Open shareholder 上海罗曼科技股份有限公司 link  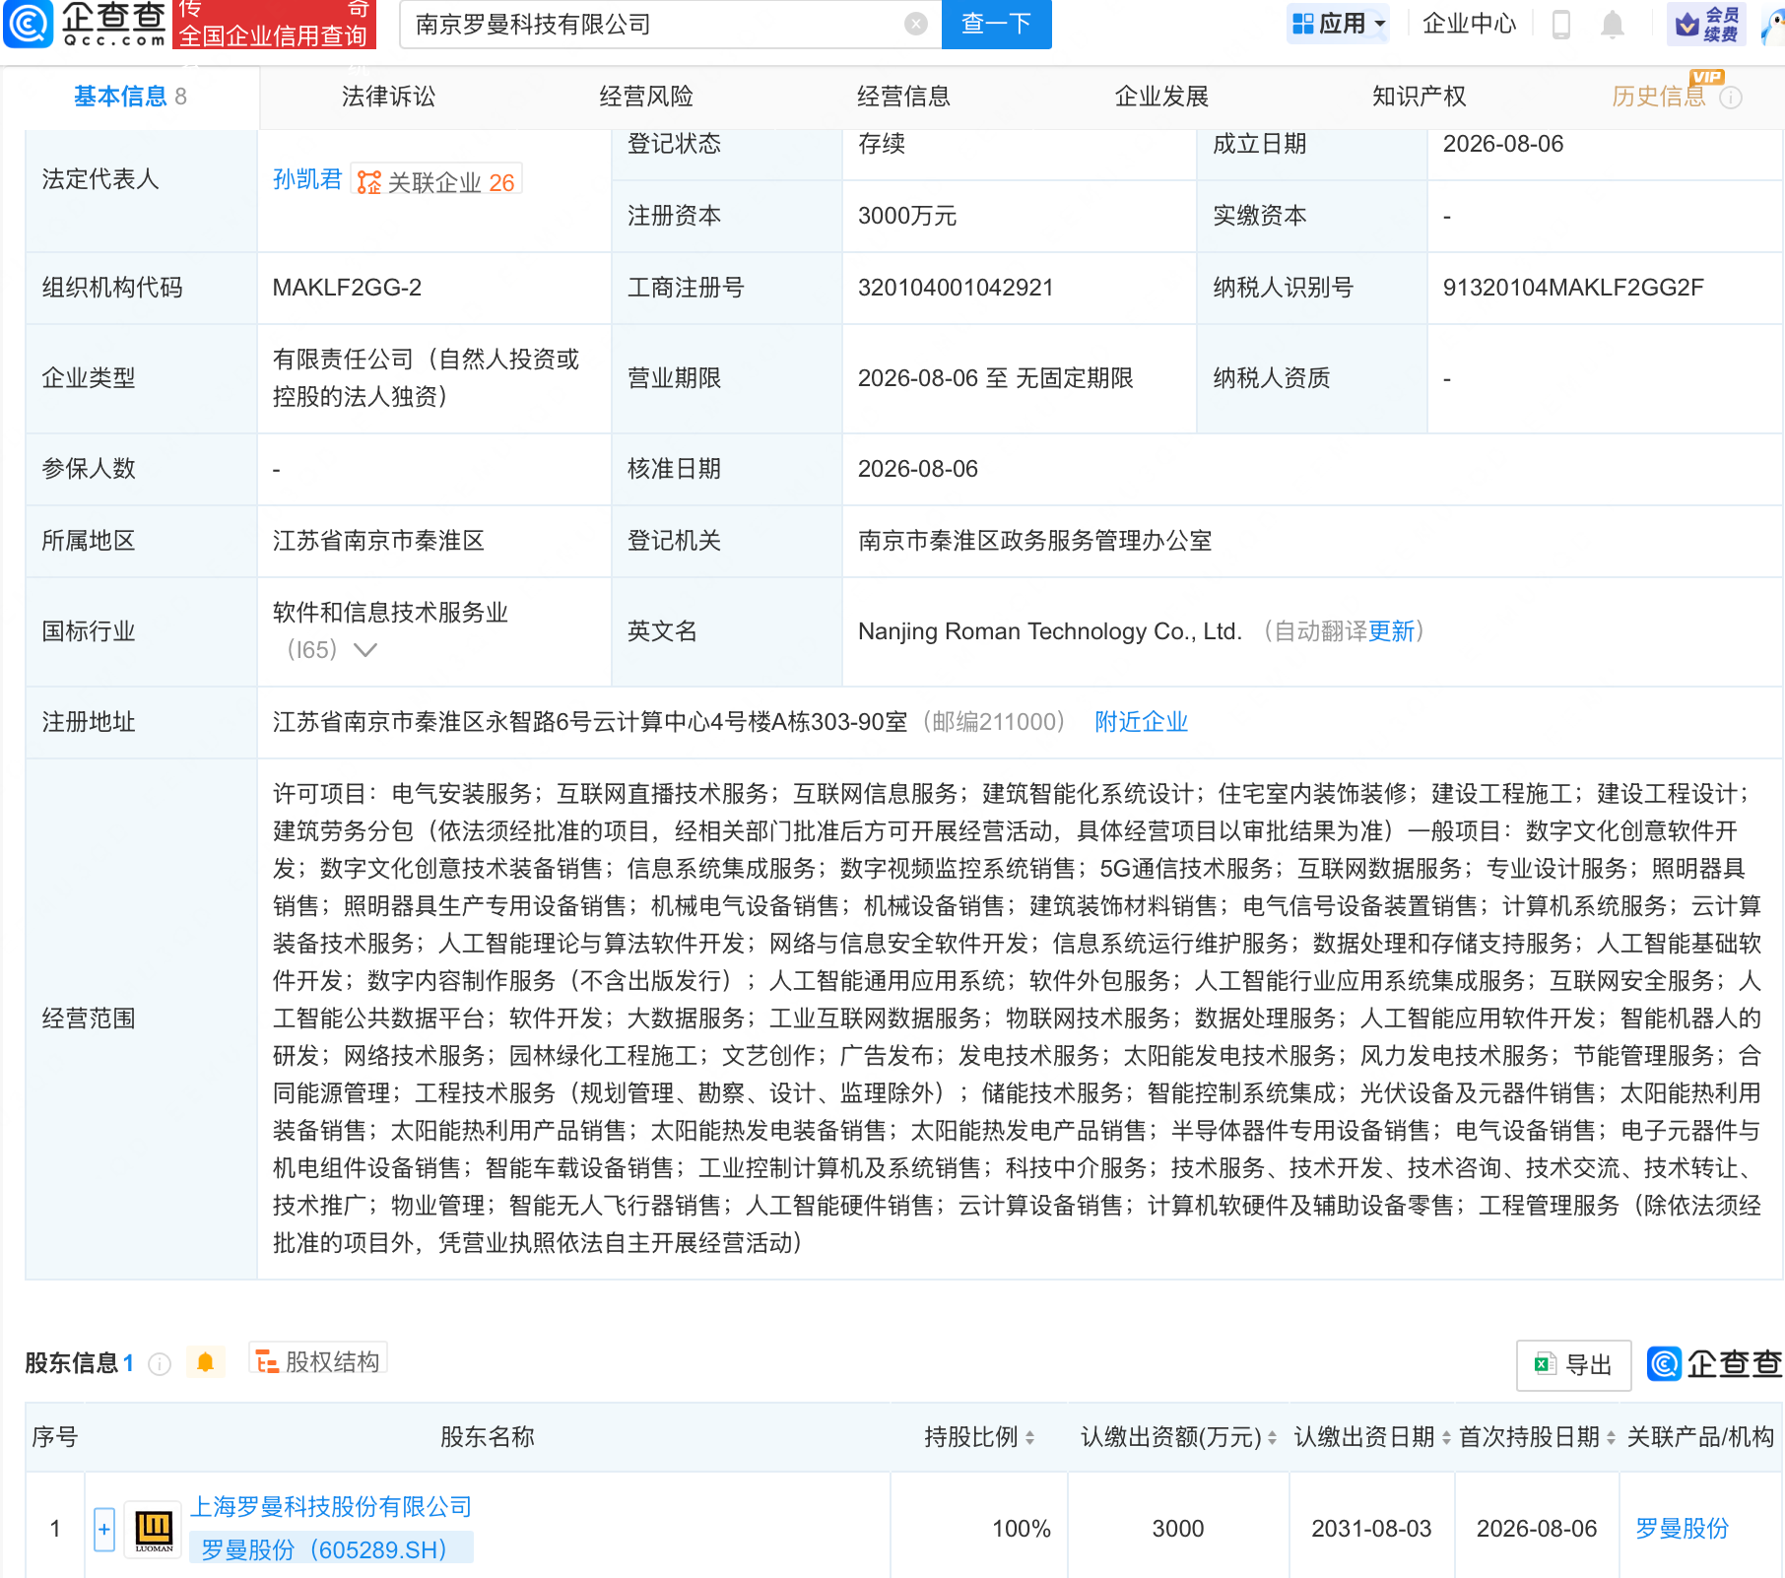coord(331,1507)
